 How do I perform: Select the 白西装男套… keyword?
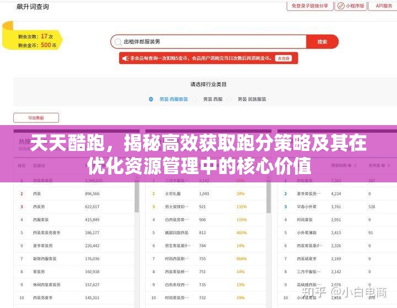coord(177,220)
